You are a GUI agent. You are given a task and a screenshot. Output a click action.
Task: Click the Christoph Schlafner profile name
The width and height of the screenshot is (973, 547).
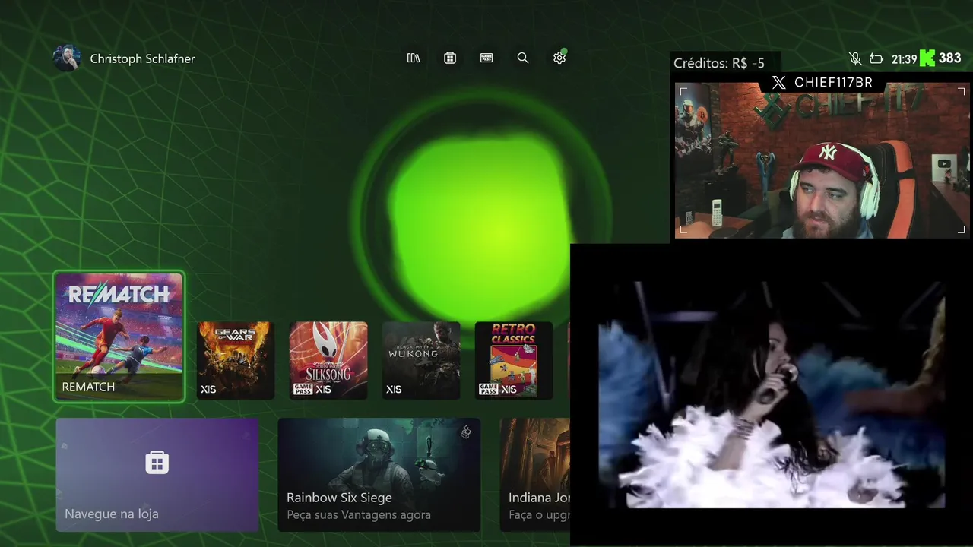142,58
